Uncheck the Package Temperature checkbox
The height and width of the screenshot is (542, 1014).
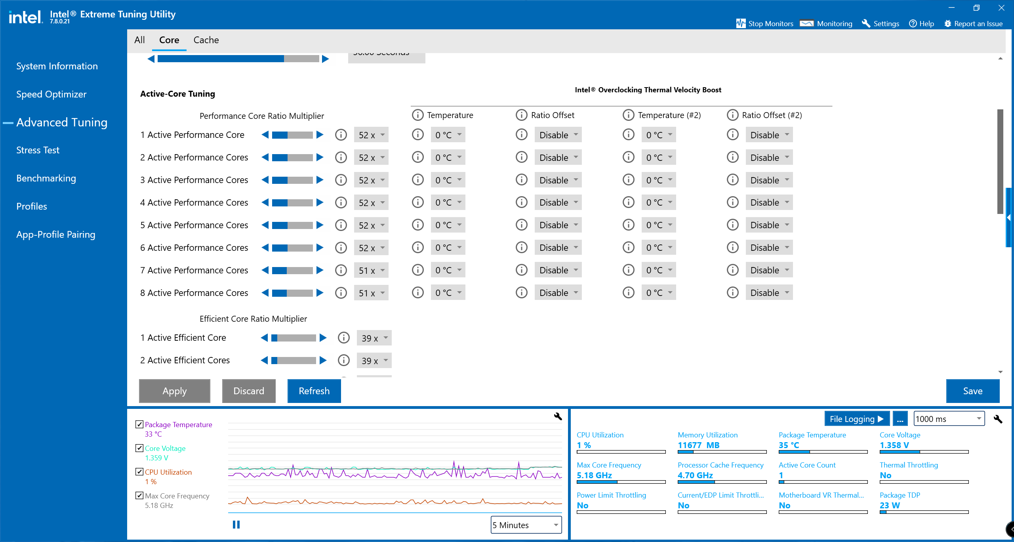[139, 424]
